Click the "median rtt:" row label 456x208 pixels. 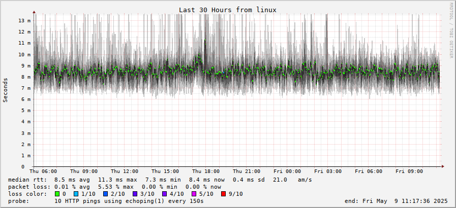coord(27,180)
